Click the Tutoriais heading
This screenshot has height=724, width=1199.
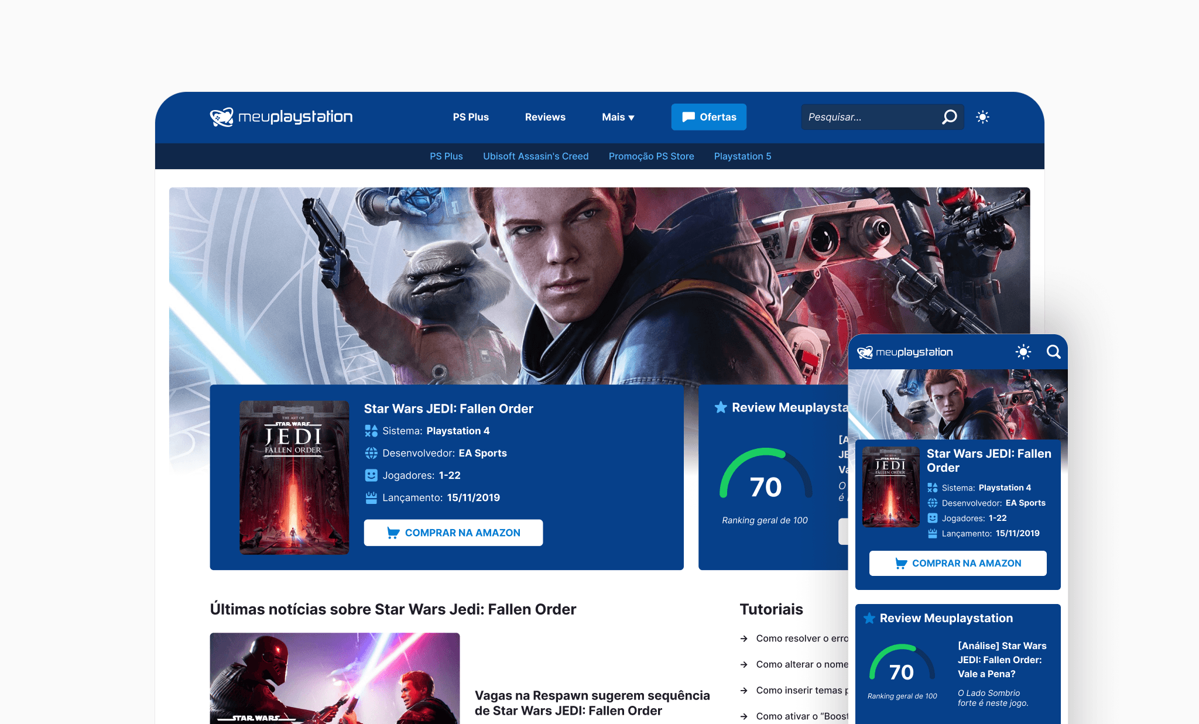[x=771, y=609]
